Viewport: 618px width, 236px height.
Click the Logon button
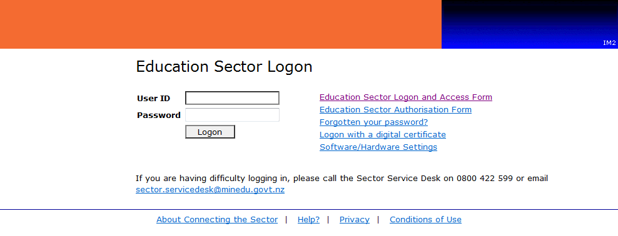[210, 132]
